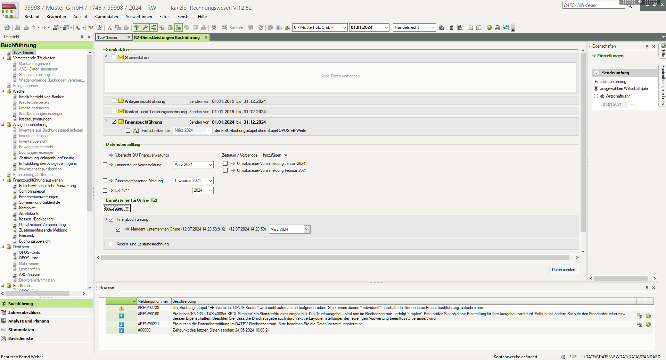Click the handshake icon in toolbar

pos(91,27)
